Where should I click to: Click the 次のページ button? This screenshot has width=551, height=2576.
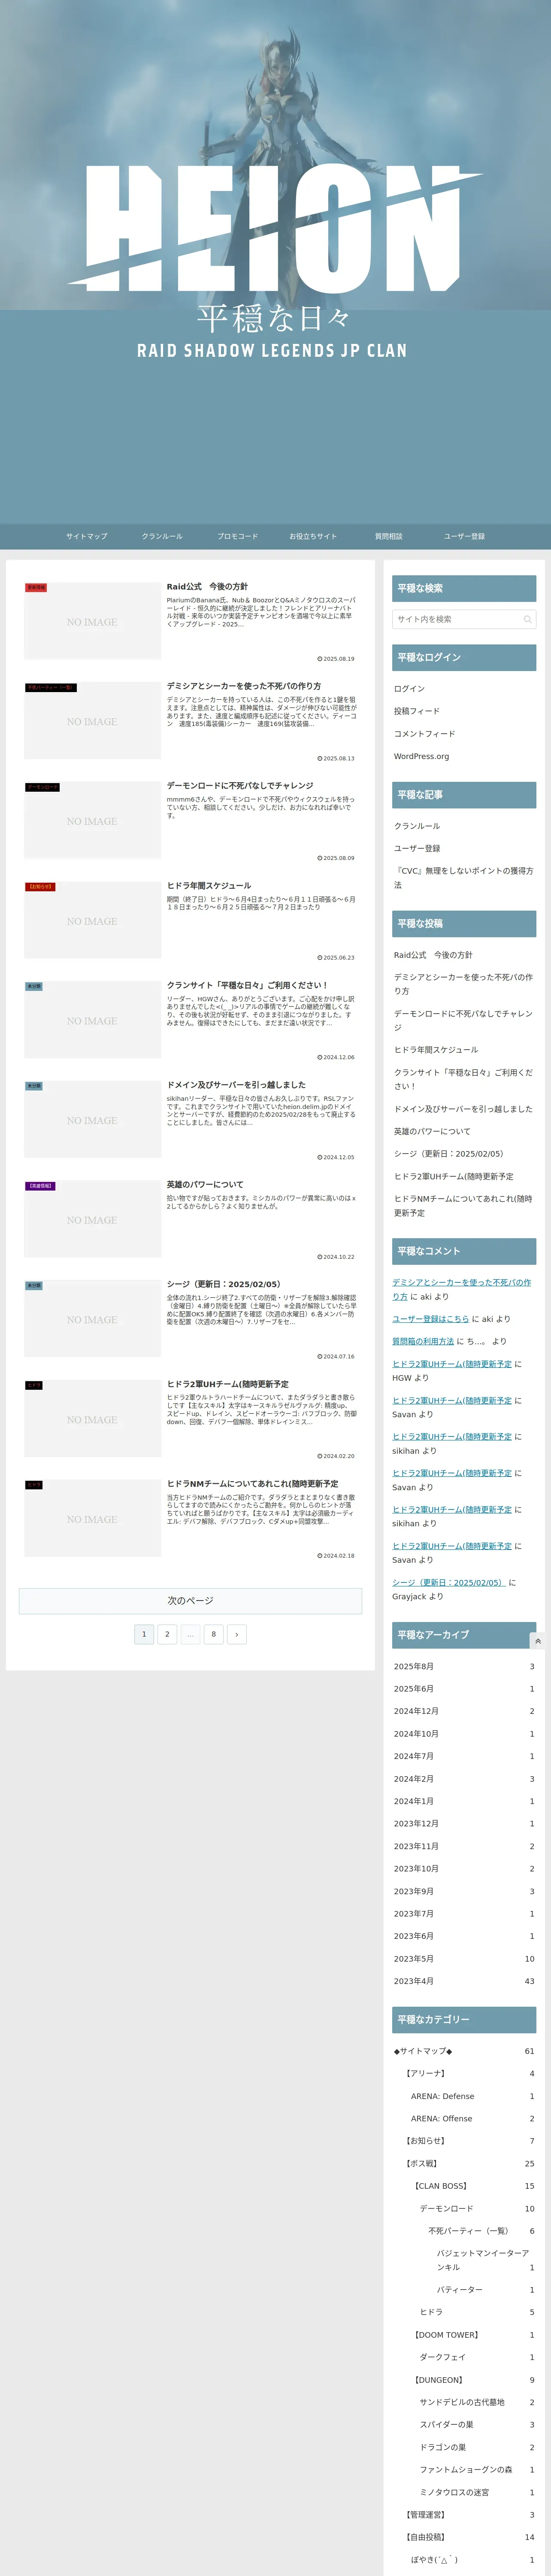[191, 1600]
